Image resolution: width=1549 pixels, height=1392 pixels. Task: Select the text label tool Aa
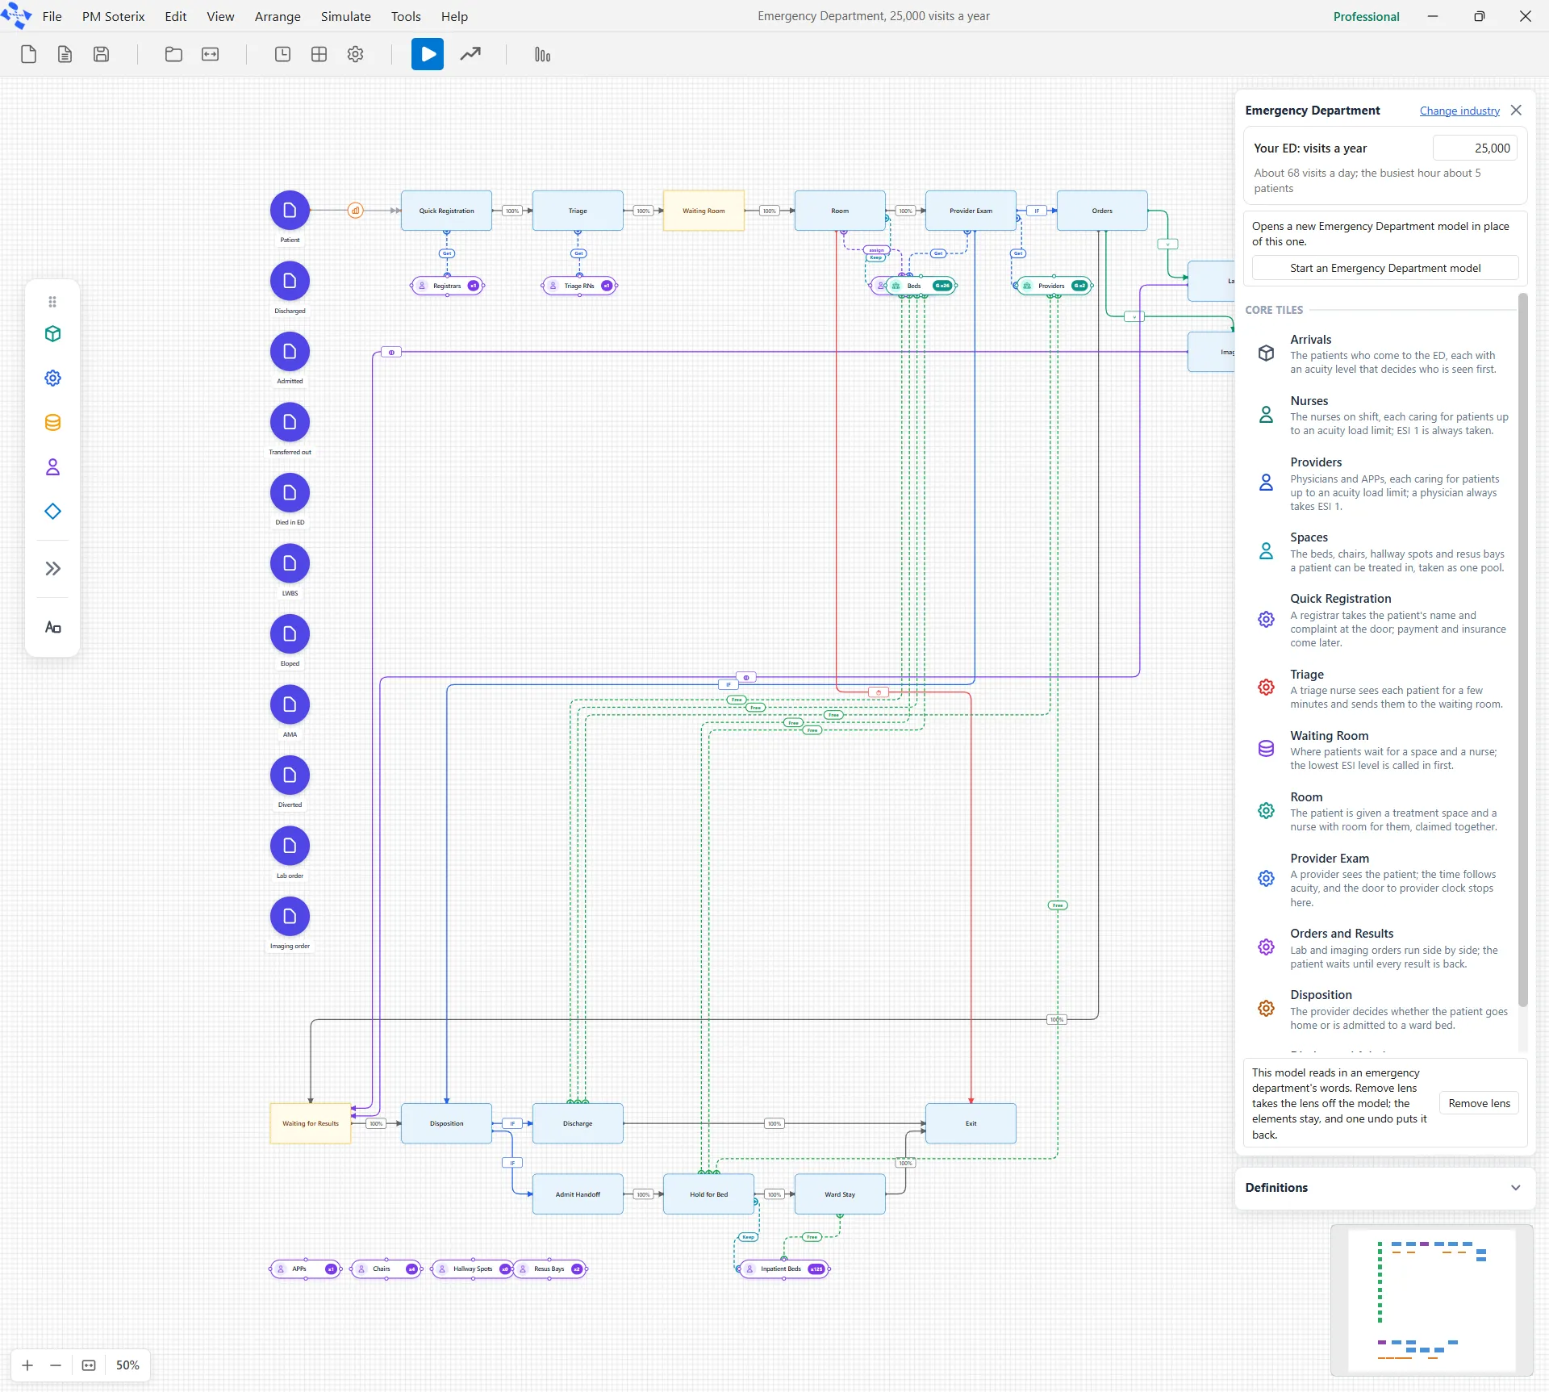pyautogui.click(x=52, y=628)
